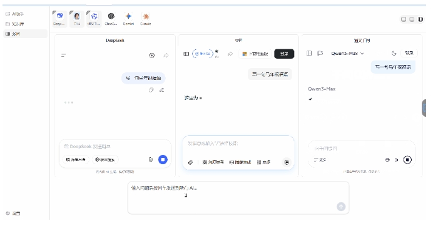Focus the Tongyi Qianwen input field
438x226 pixels.
coord(362,148)
